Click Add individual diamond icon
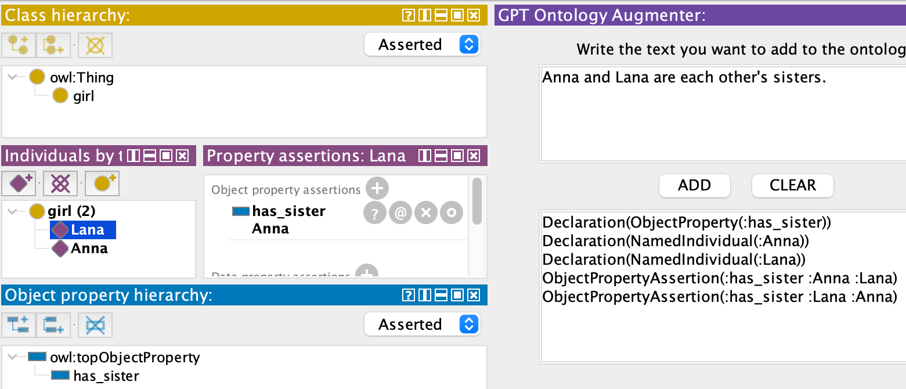The image size is (906, 389). [x=19, y=184]
